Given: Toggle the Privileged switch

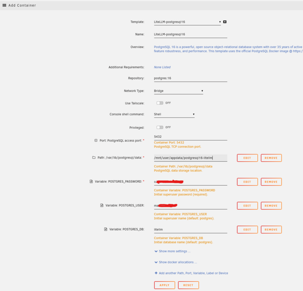Looking at the screenshot, I should (x=160, y=127).
